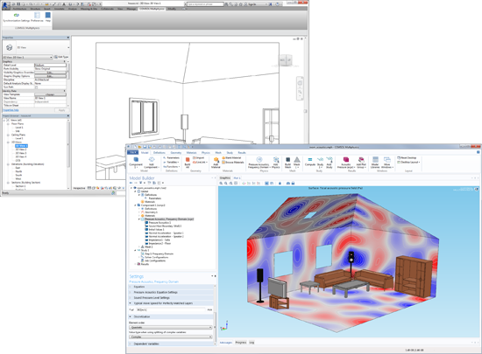Click the Revit application button
The image size is (482, 354).
[5, 5]
